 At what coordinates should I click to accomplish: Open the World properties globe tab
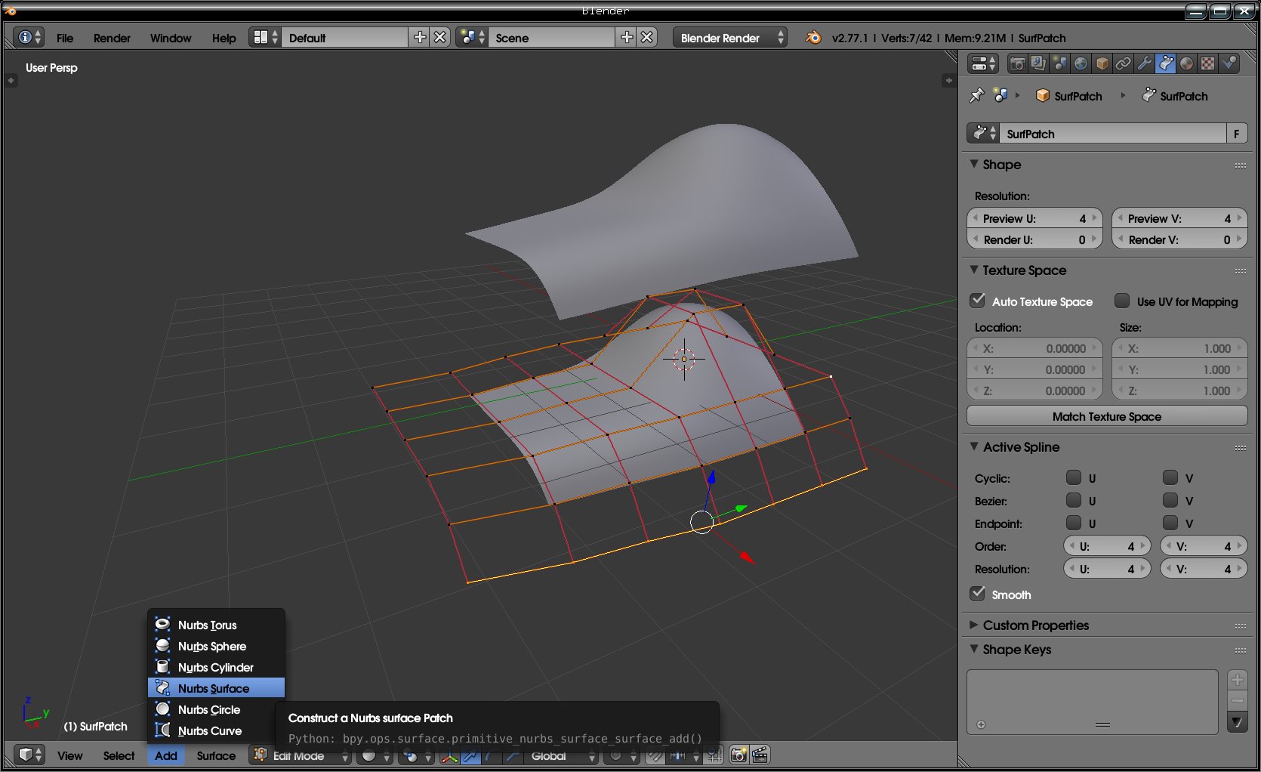coord(1081,63)
